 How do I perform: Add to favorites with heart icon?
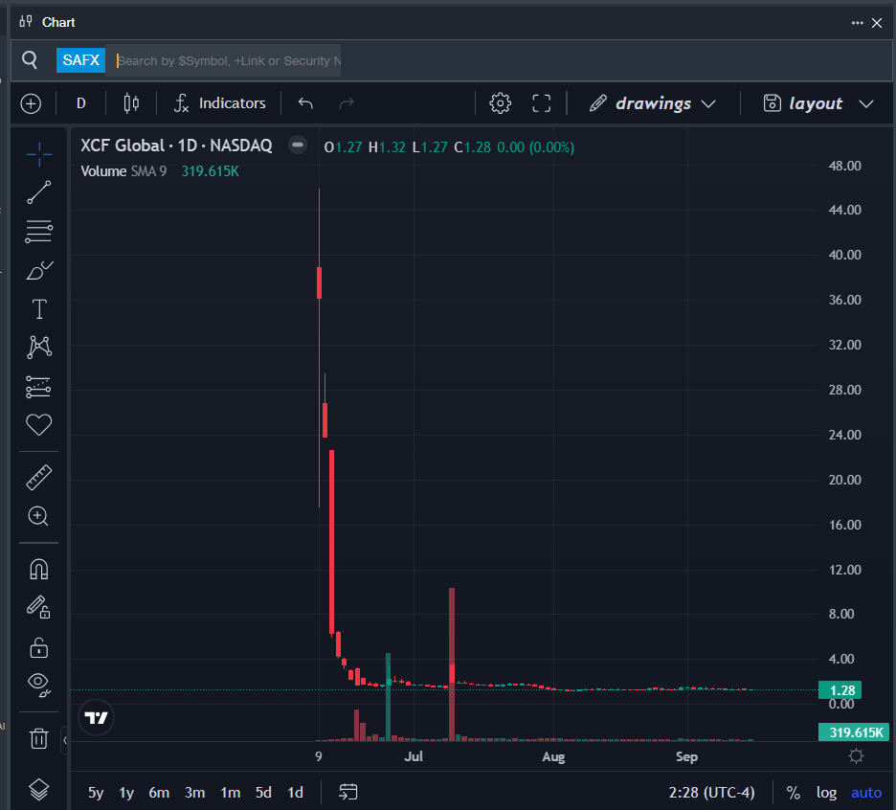click(x=38, y=424)
